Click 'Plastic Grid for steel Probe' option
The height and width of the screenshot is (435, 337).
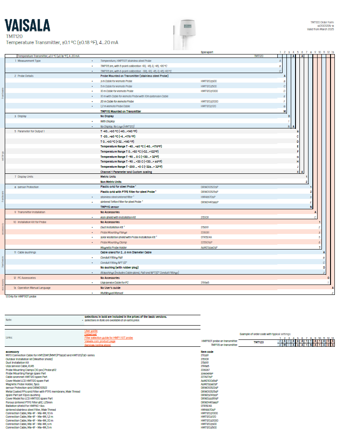[x=118, y=187]
